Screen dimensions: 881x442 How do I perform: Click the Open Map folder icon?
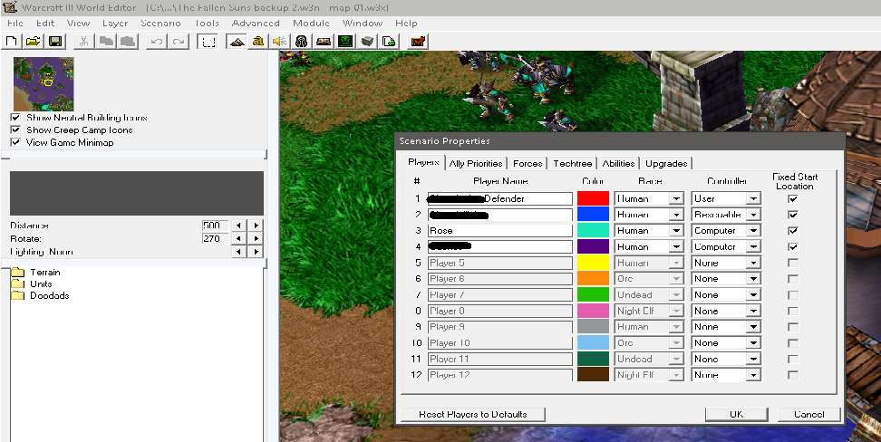[34, 42]
